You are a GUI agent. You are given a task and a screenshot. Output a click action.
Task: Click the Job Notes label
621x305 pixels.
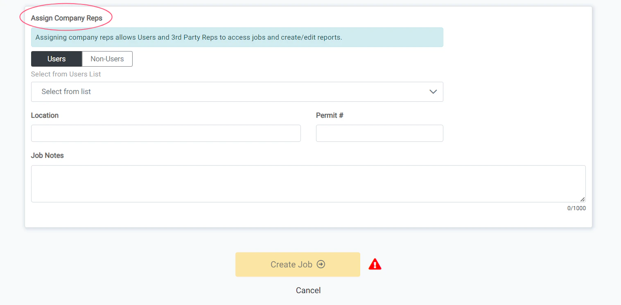point(47,155)
